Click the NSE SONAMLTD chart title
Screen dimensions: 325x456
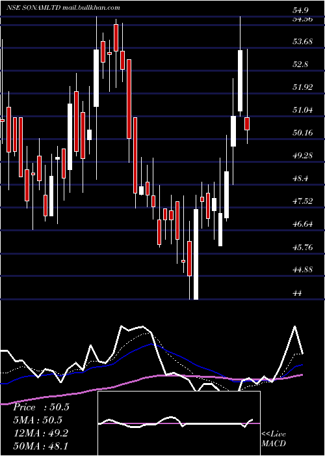coord(63,8)
